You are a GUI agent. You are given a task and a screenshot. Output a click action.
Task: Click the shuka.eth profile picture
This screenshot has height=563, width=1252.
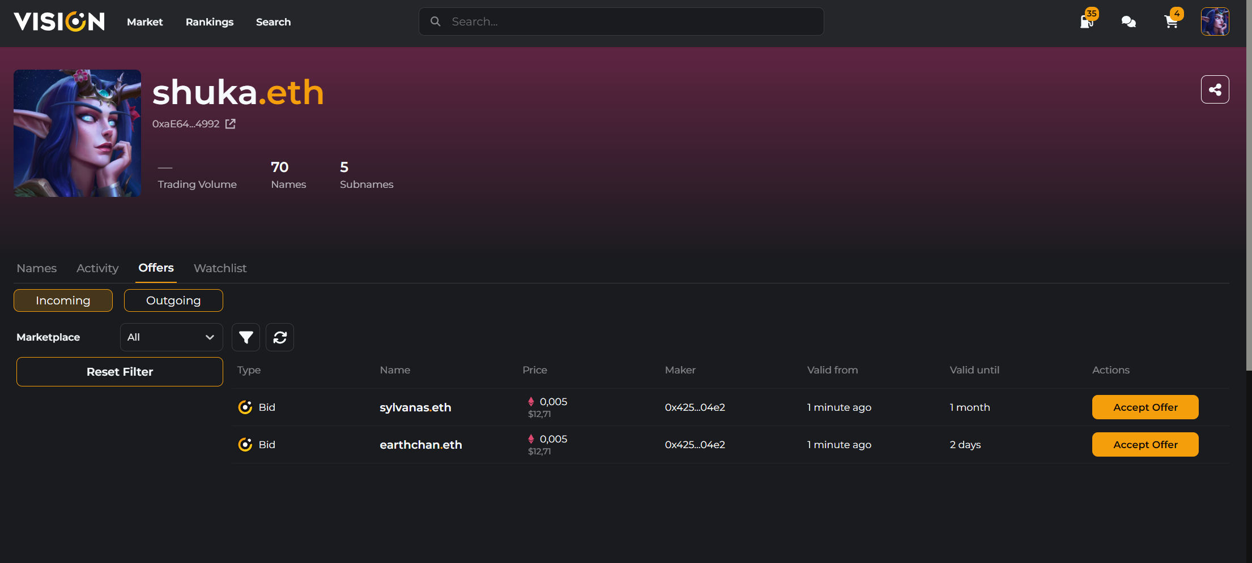click(78, 134)
